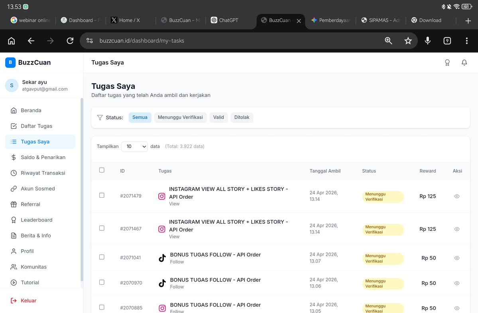View details of task #2071467

(x=456, y=229)
